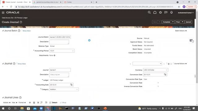Image resolution: width=198 pixels, height=111 pixels.
Task: Open the user menu muhammed kamal
Action: (x=186, y=13)
